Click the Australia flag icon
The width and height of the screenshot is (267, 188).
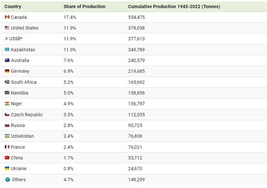click(7, 60)
